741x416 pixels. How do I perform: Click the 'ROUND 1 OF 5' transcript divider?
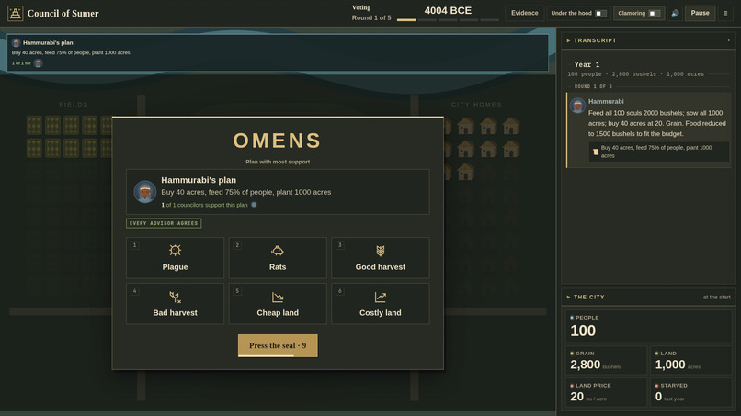[593, 87]
